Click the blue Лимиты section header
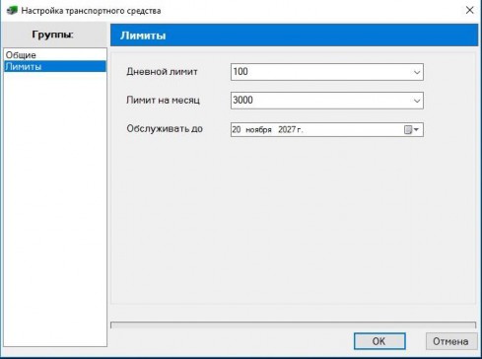Viewport: 482px width, 359px height. pyautogui.click(x=294, y=36)
